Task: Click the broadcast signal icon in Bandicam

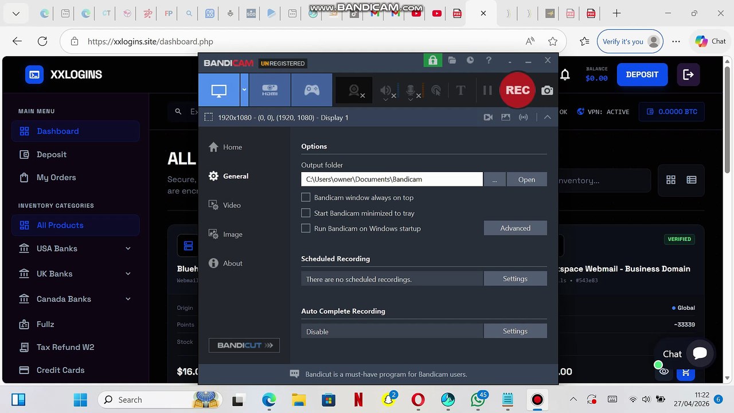Action: point(524,117)
